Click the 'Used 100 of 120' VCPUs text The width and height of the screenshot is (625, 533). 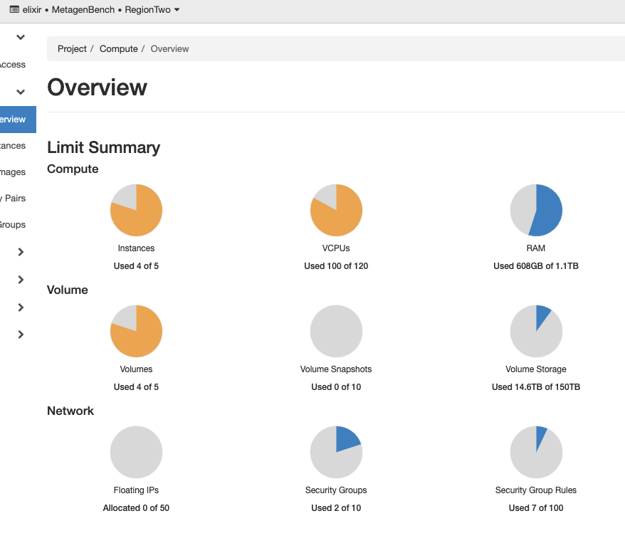coord(336,265)
